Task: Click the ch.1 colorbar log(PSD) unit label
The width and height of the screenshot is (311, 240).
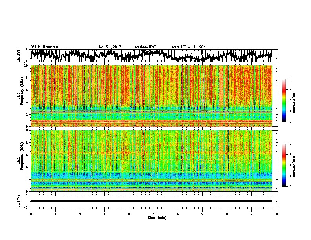Action: coord(294,102)
